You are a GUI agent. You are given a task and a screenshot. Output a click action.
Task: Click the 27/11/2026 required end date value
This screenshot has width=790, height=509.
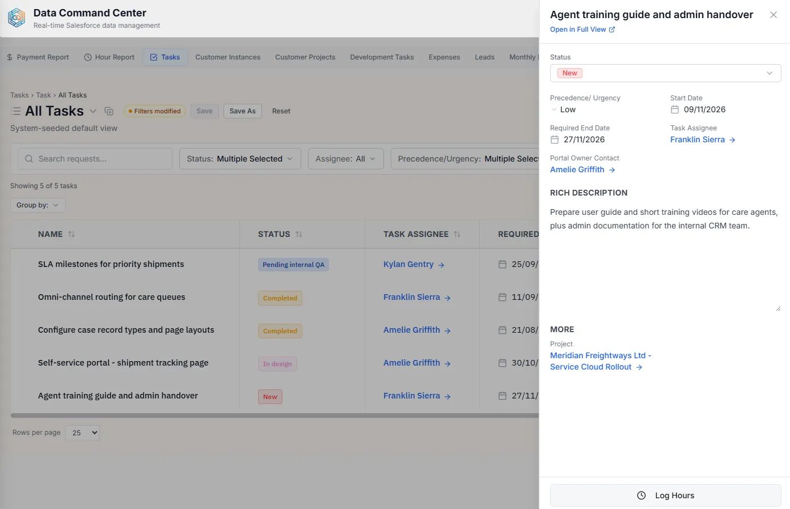tap(584, 139)
